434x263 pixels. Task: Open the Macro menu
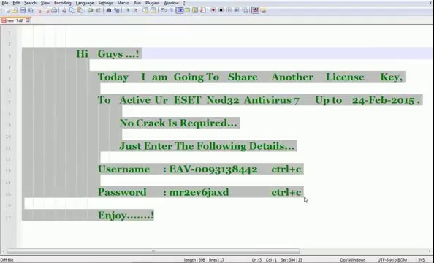point(123,3)
